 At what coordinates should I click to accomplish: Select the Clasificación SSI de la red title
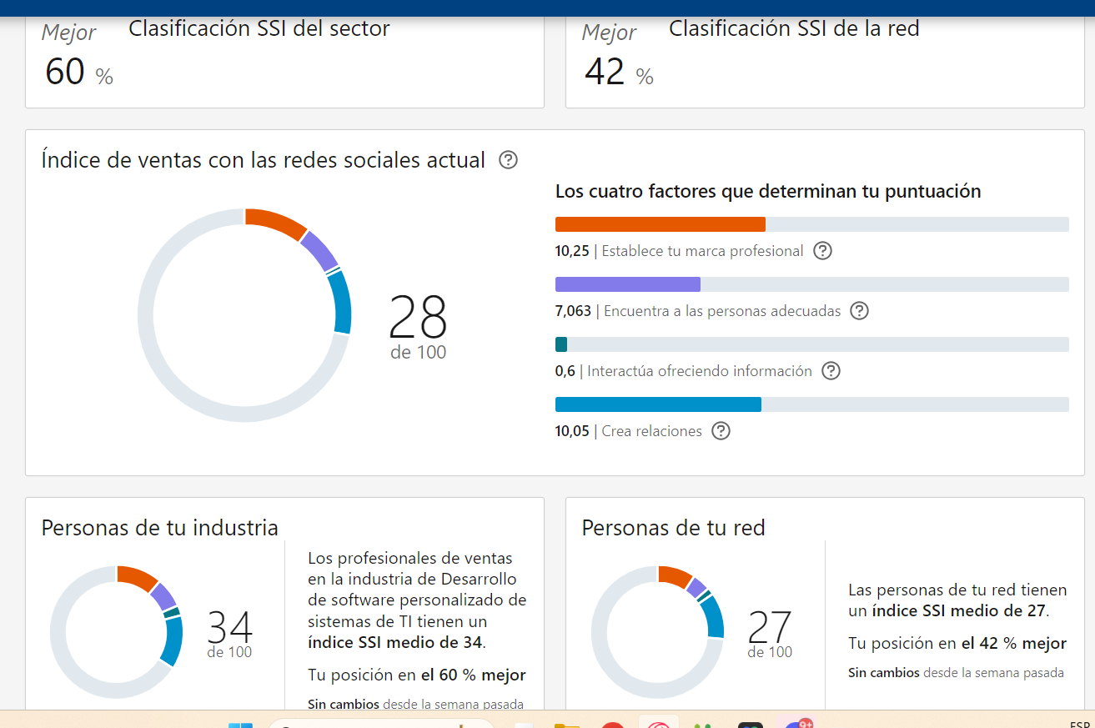(x=794, y=29)
